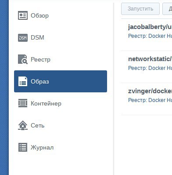Select the Образ sidebar item

point(61,81)
